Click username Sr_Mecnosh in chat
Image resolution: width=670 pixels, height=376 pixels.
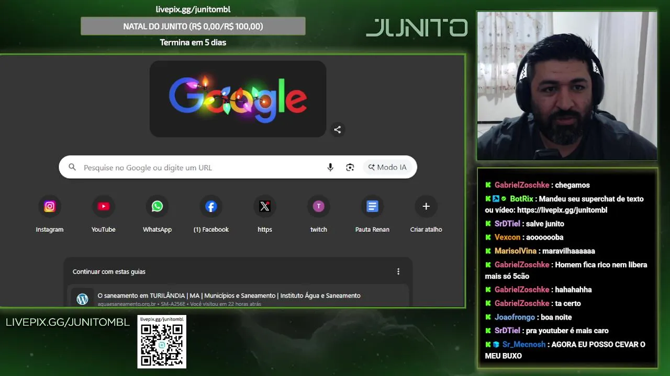pos(524,344)
